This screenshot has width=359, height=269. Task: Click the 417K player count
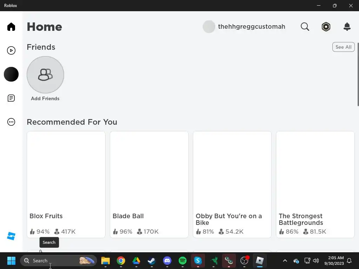68,232
